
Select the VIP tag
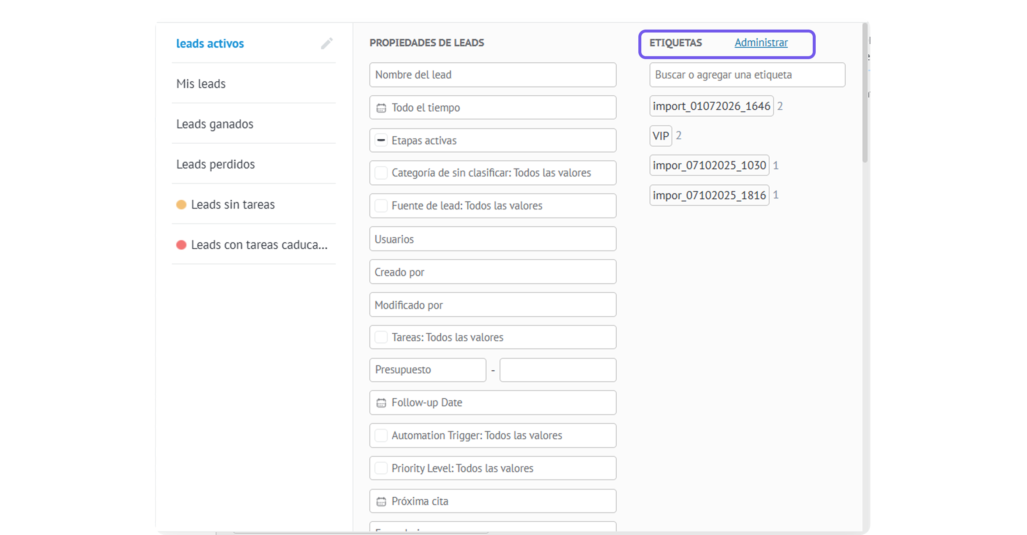pyautogui.click(x=661, y=136)
